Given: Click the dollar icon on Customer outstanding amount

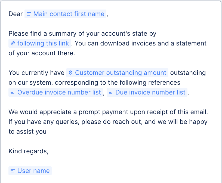Looking at the screenshot, I should click(x=70, y=73).
